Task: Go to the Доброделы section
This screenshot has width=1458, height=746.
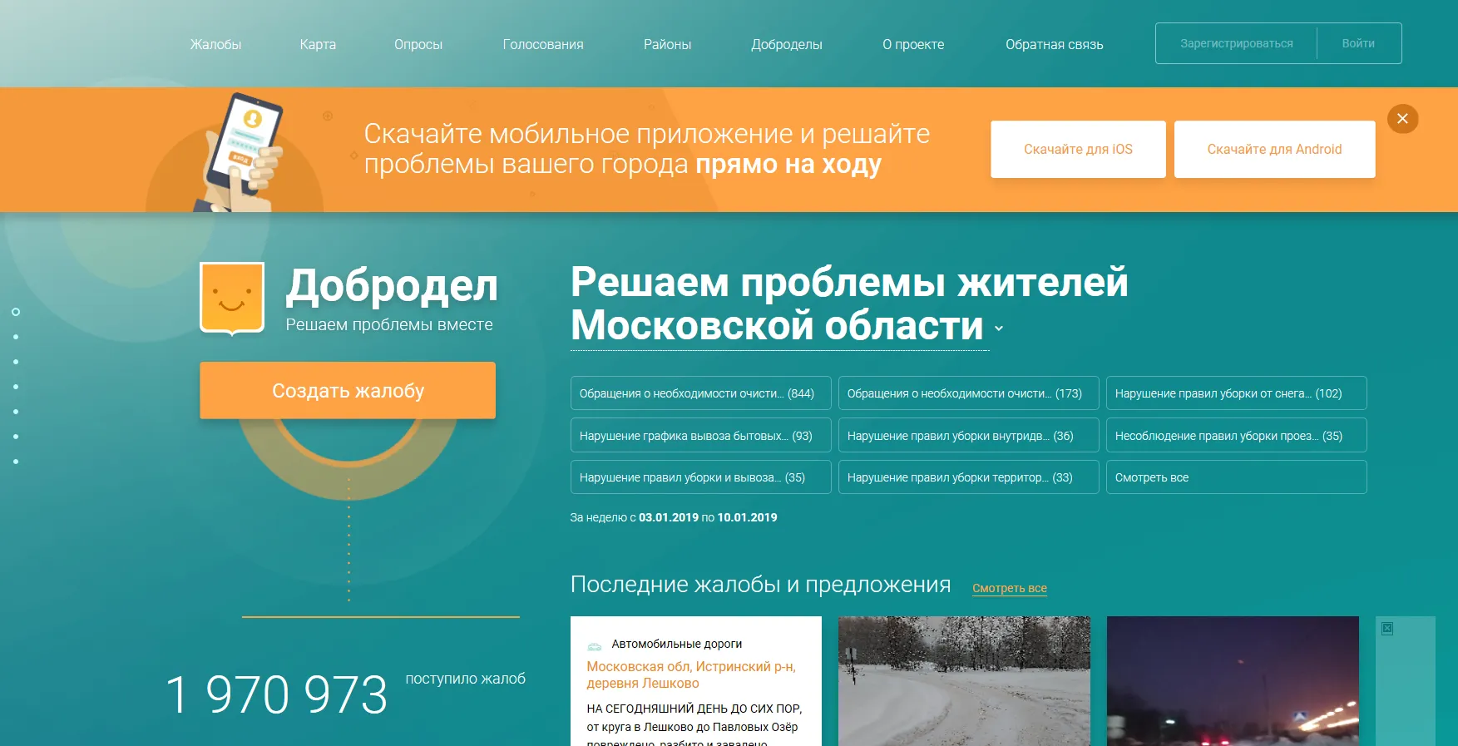Action: point(786,44)
